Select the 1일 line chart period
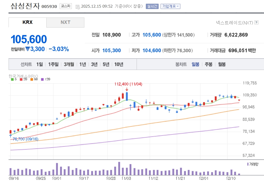 coord(39,64)
